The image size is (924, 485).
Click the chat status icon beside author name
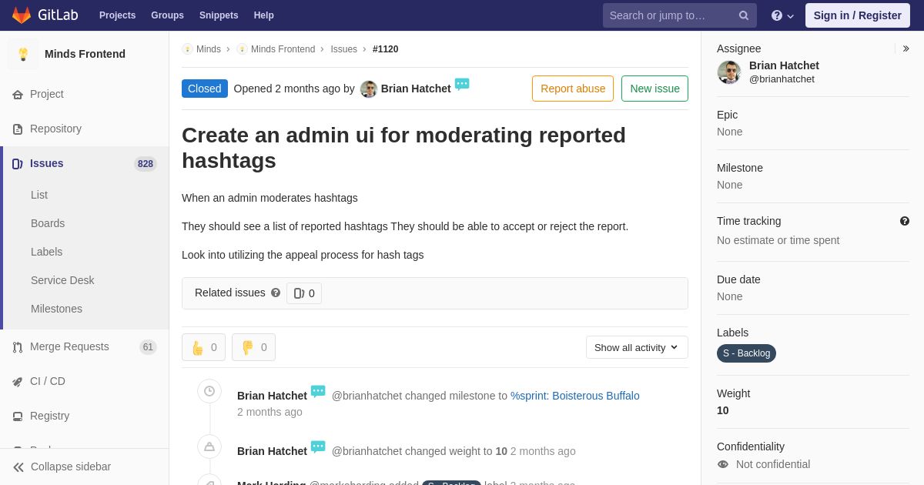click(x=462, y=85)
